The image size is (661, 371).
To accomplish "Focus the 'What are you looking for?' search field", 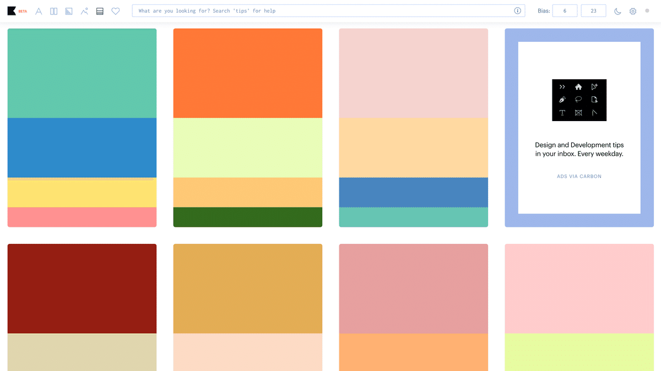I will click(328, 10).
